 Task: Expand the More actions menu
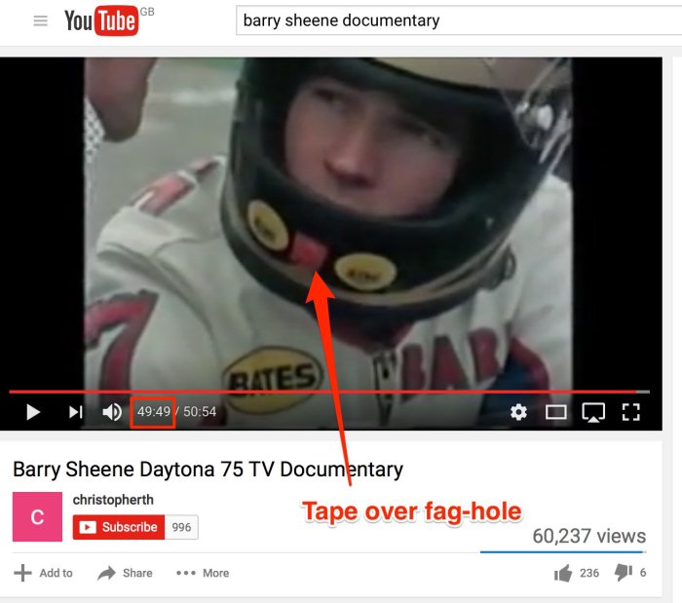203,573
